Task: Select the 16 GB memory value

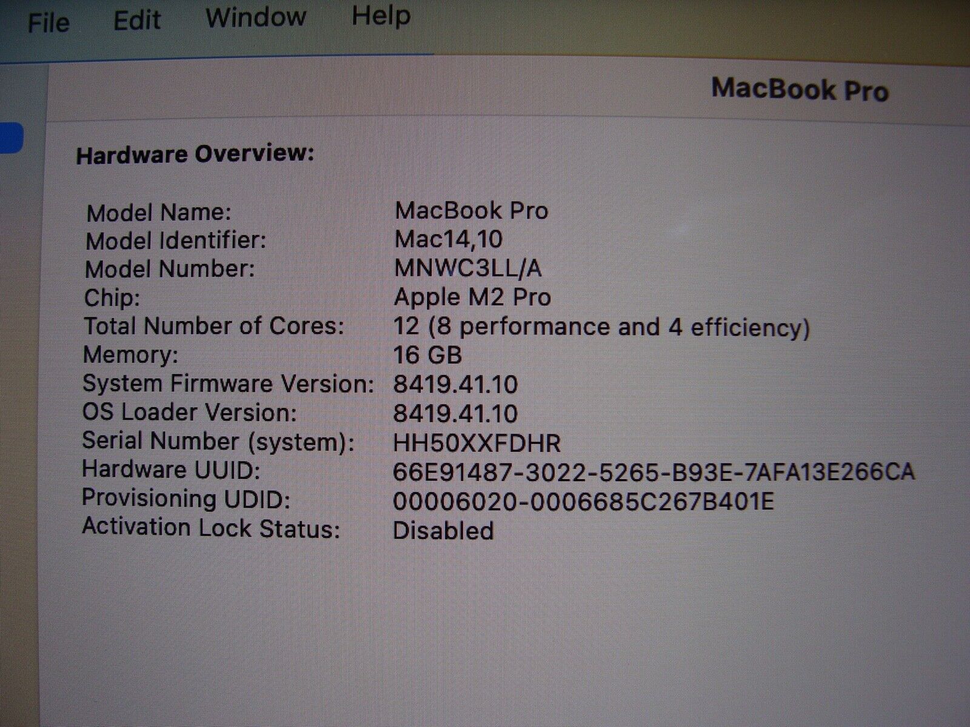Action: (427, 355)
